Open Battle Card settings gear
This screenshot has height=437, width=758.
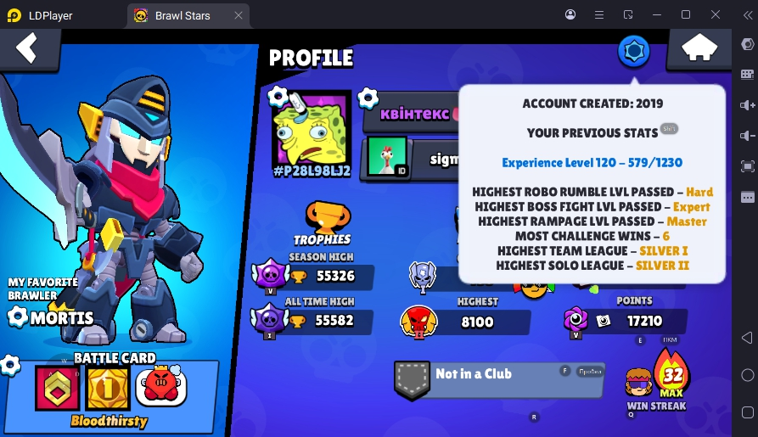10,365
